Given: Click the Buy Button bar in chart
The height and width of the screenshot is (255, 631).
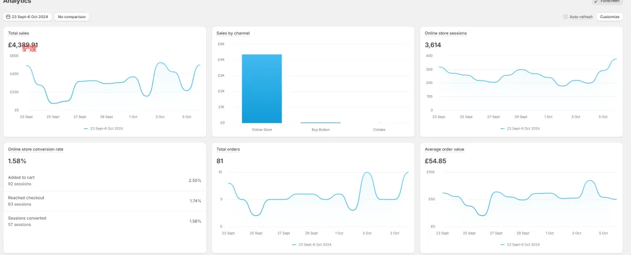Looking at the screenshot, I should click(x=320, y=123).
